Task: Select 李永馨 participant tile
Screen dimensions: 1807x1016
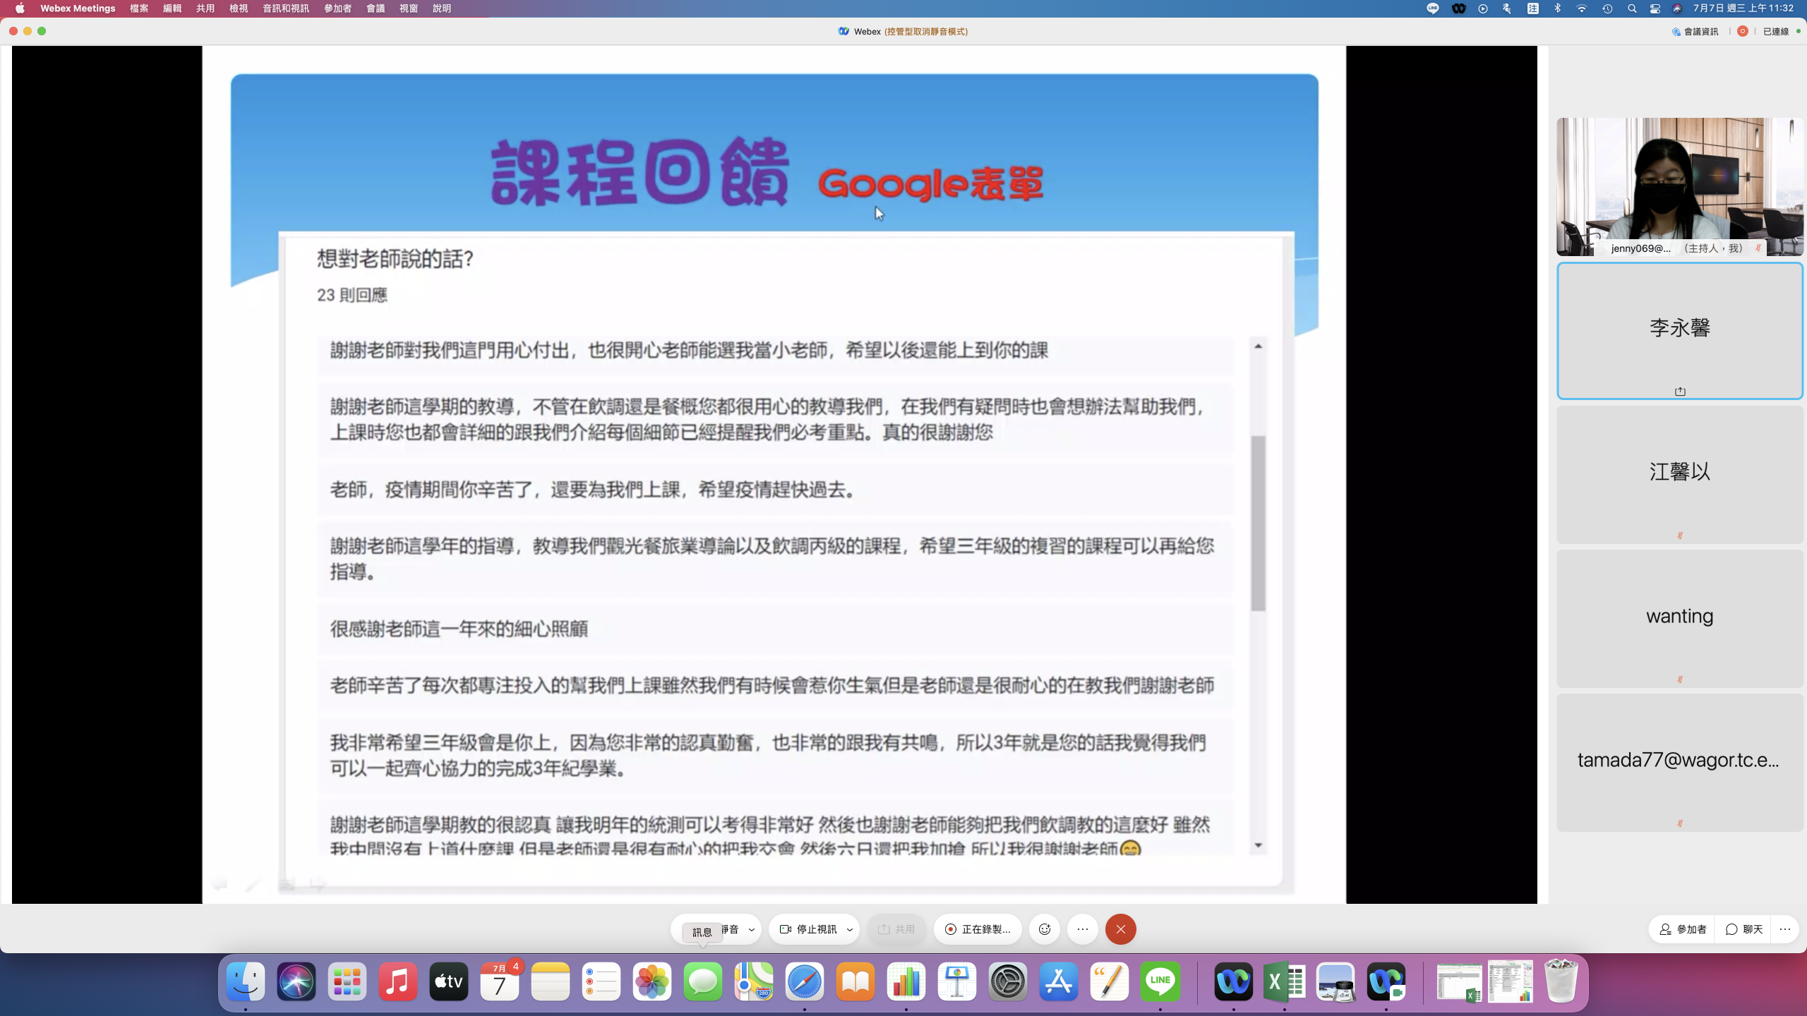Action: click(x=1679, y=329)
